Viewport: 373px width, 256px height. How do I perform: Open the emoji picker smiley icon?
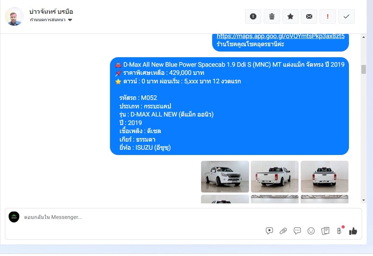tap(311, 231)
